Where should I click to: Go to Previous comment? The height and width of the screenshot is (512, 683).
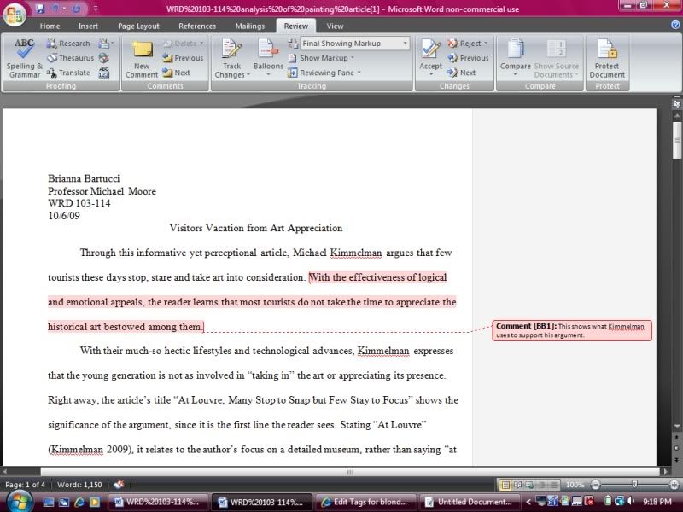tap(183, 57)
